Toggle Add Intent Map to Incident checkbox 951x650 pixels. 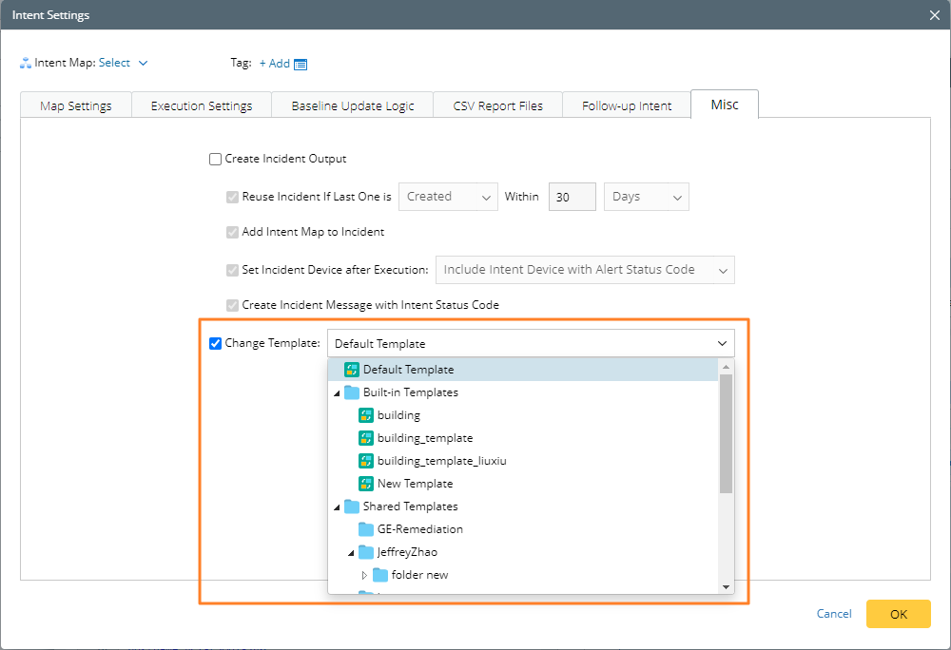point(232,232)
